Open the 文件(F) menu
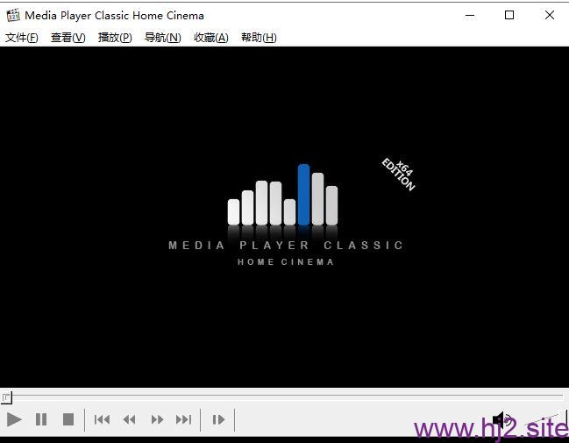The width and height of the screenshot is (569, 443). coord(21,38)
